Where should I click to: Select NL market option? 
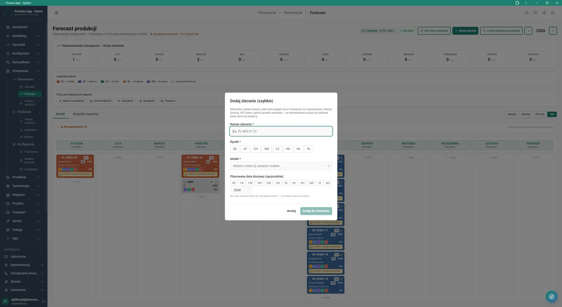coord(299,149)
